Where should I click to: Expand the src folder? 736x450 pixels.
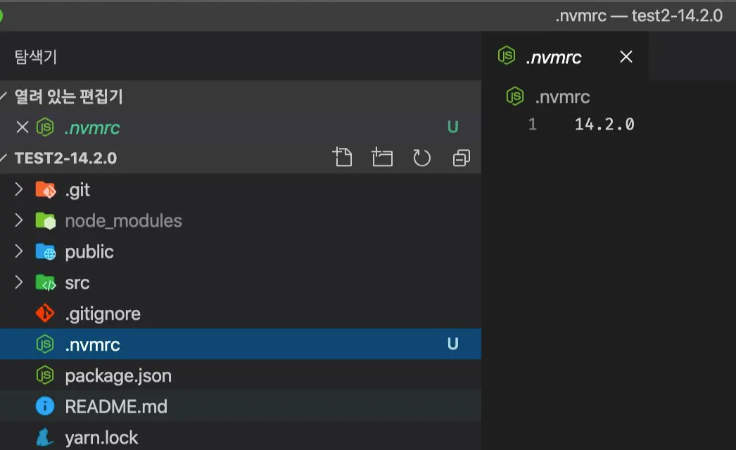click(x=19, y=282)
